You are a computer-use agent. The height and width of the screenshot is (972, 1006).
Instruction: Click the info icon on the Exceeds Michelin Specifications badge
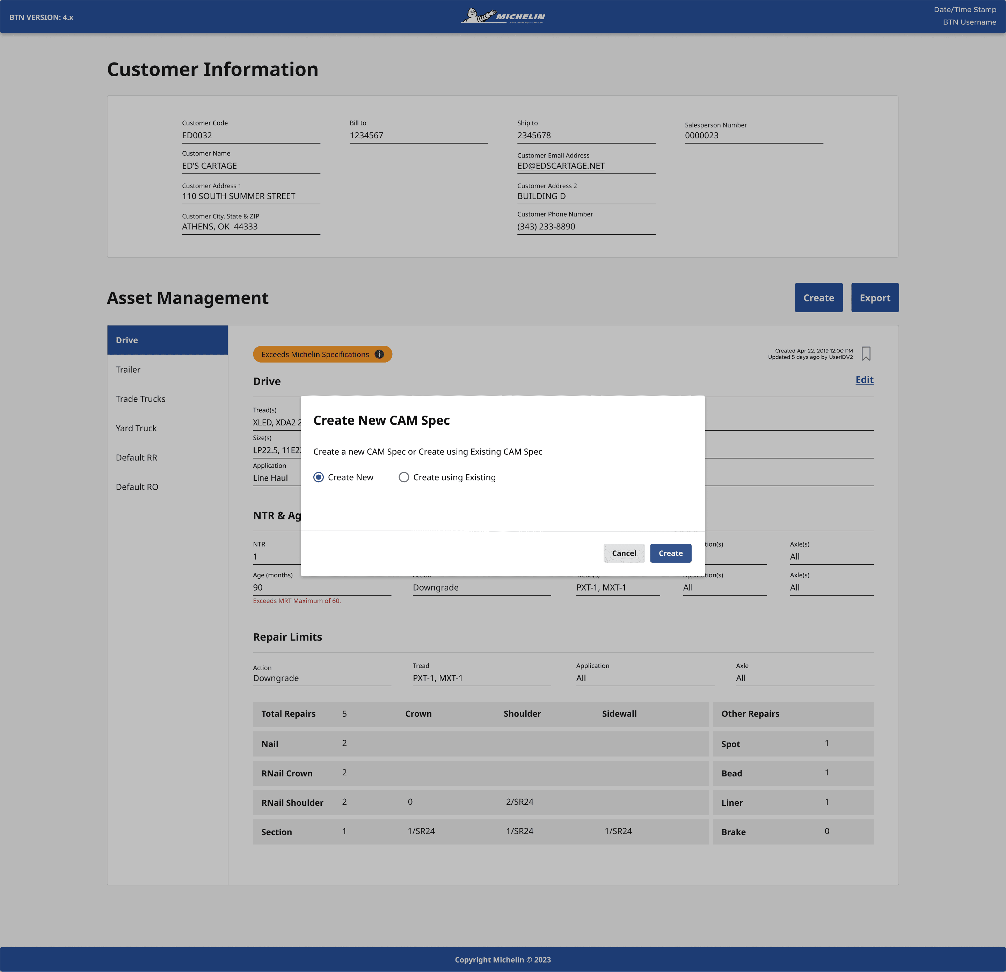[x=379, y=354]
